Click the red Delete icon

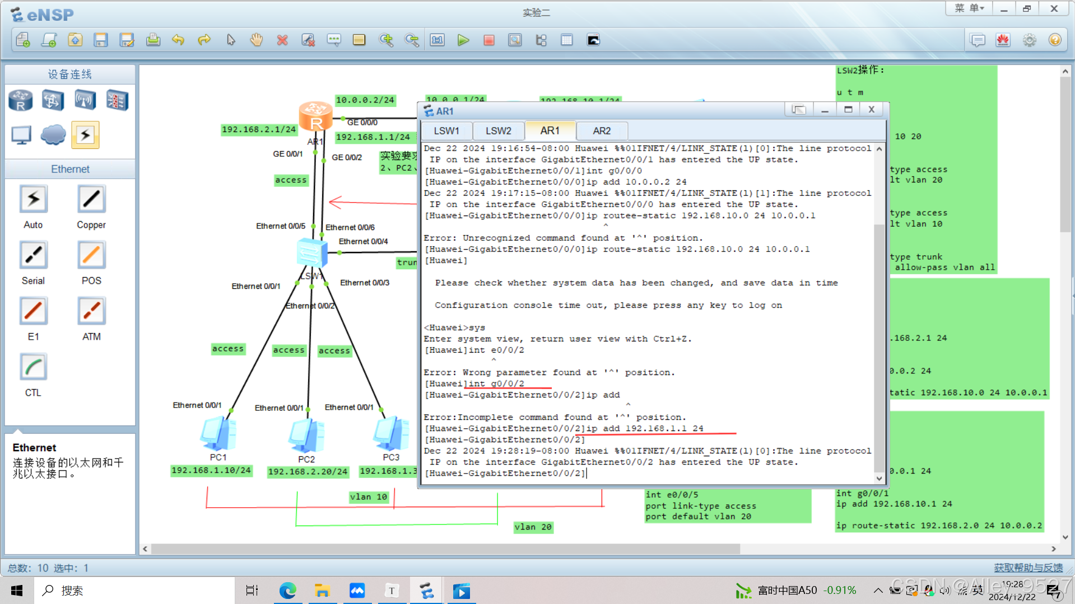(282, 40)
